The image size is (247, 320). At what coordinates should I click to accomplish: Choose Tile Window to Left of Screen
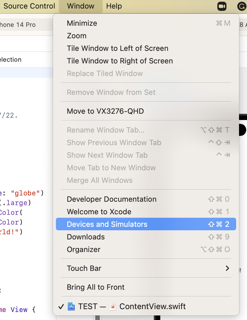click(146, 48)
